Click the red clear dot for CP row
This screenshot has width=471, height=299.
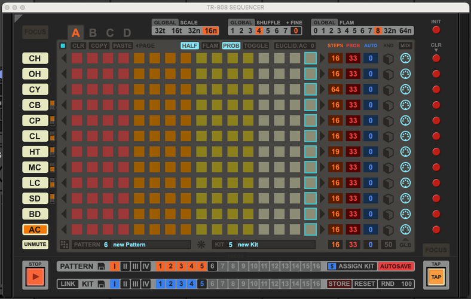[436, 121]
